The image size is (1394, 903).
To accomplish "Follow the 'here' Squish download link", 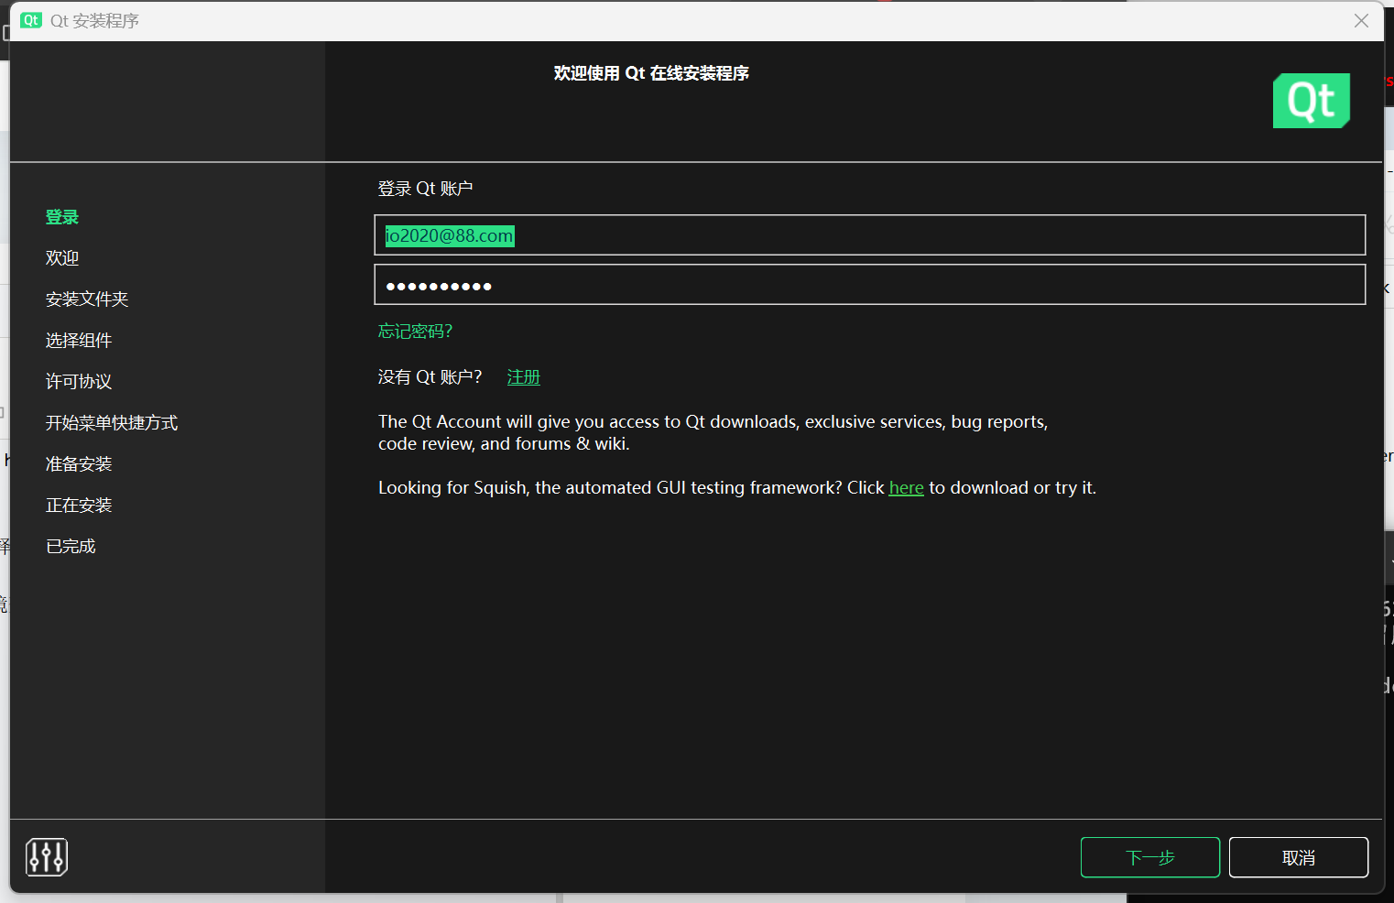I will point(906,488).
